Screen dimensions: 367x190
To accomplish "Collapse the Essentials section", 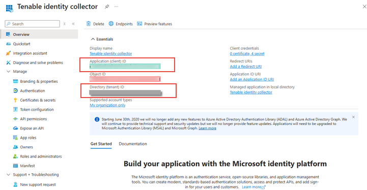I will point(93,39).
